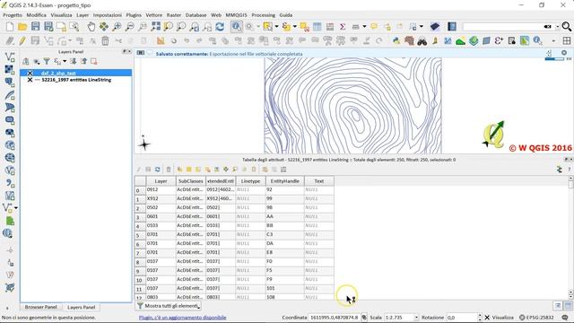
Task: Open Mostra tutti gli elementi filter dropdown
Action: [169, 305]
